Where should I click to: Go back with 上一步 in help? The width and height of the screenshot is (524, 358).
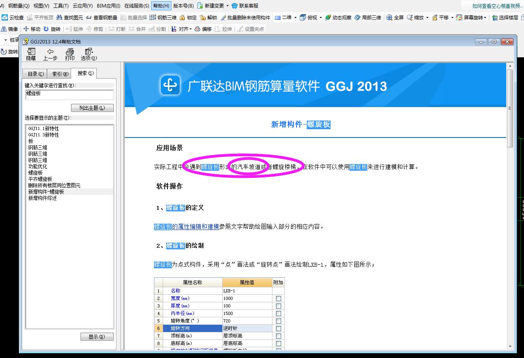pos(50,54)
